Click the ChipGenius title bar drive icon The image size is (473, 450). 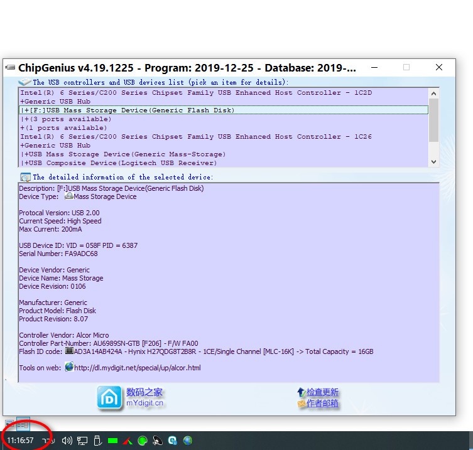[10, 67]
